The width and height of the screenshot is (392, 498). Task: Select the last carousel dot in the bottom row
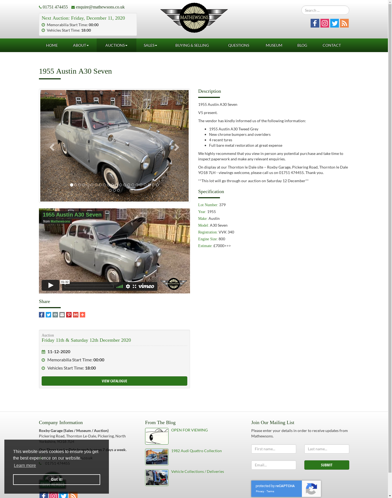click(118, 190)
